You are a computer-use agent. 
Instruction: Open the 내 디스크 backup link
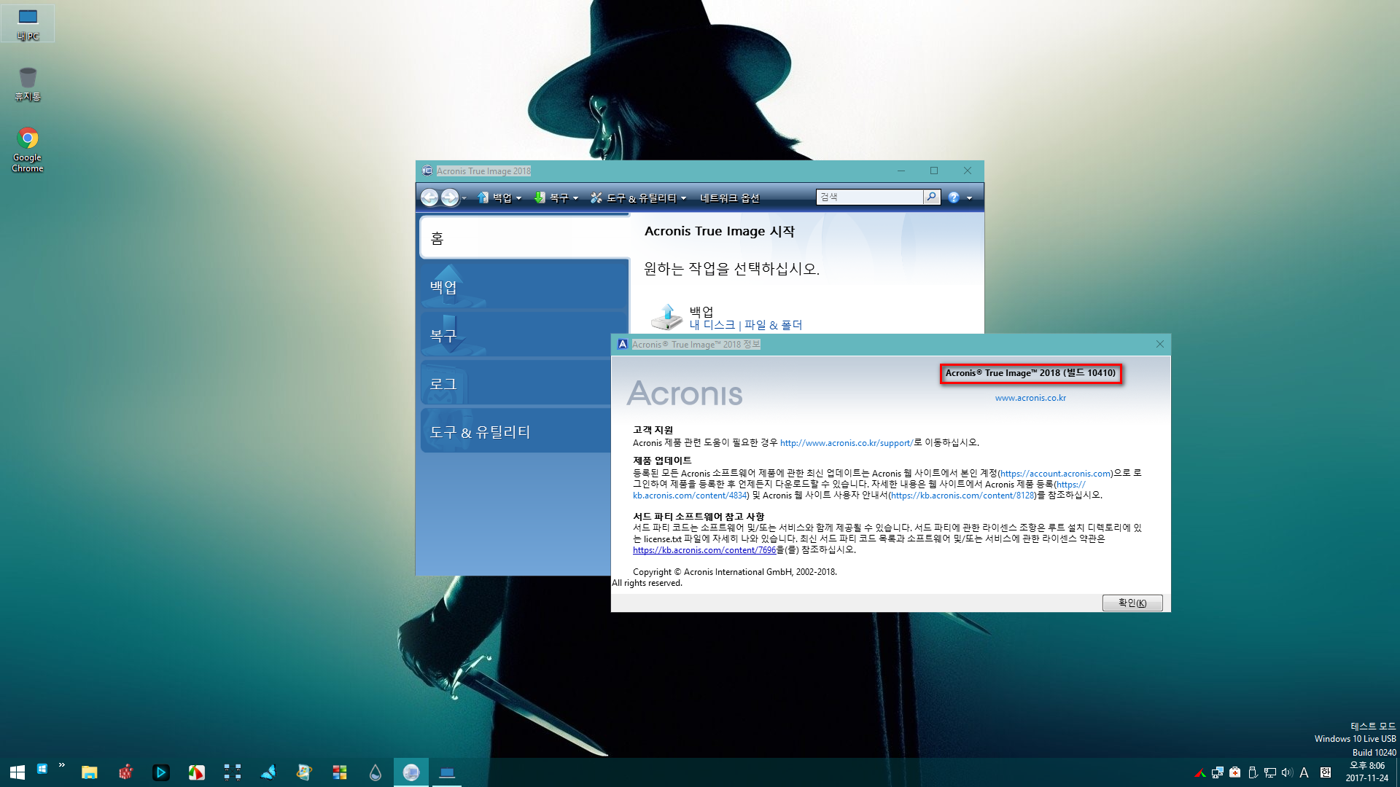(x=712, y=325)
